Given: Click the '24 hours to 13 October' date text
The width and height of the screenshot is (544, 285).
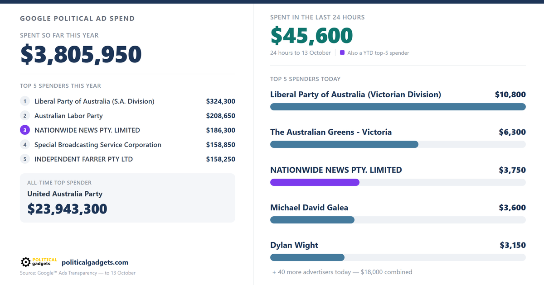Looking at the screenshot, I should pyautogui.click(x=301, y=53).
